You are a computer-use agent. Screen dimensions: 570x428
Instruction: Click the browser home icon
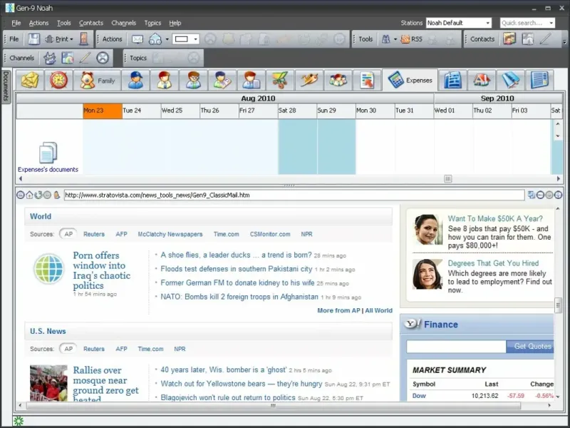click(x=29, y=195)
